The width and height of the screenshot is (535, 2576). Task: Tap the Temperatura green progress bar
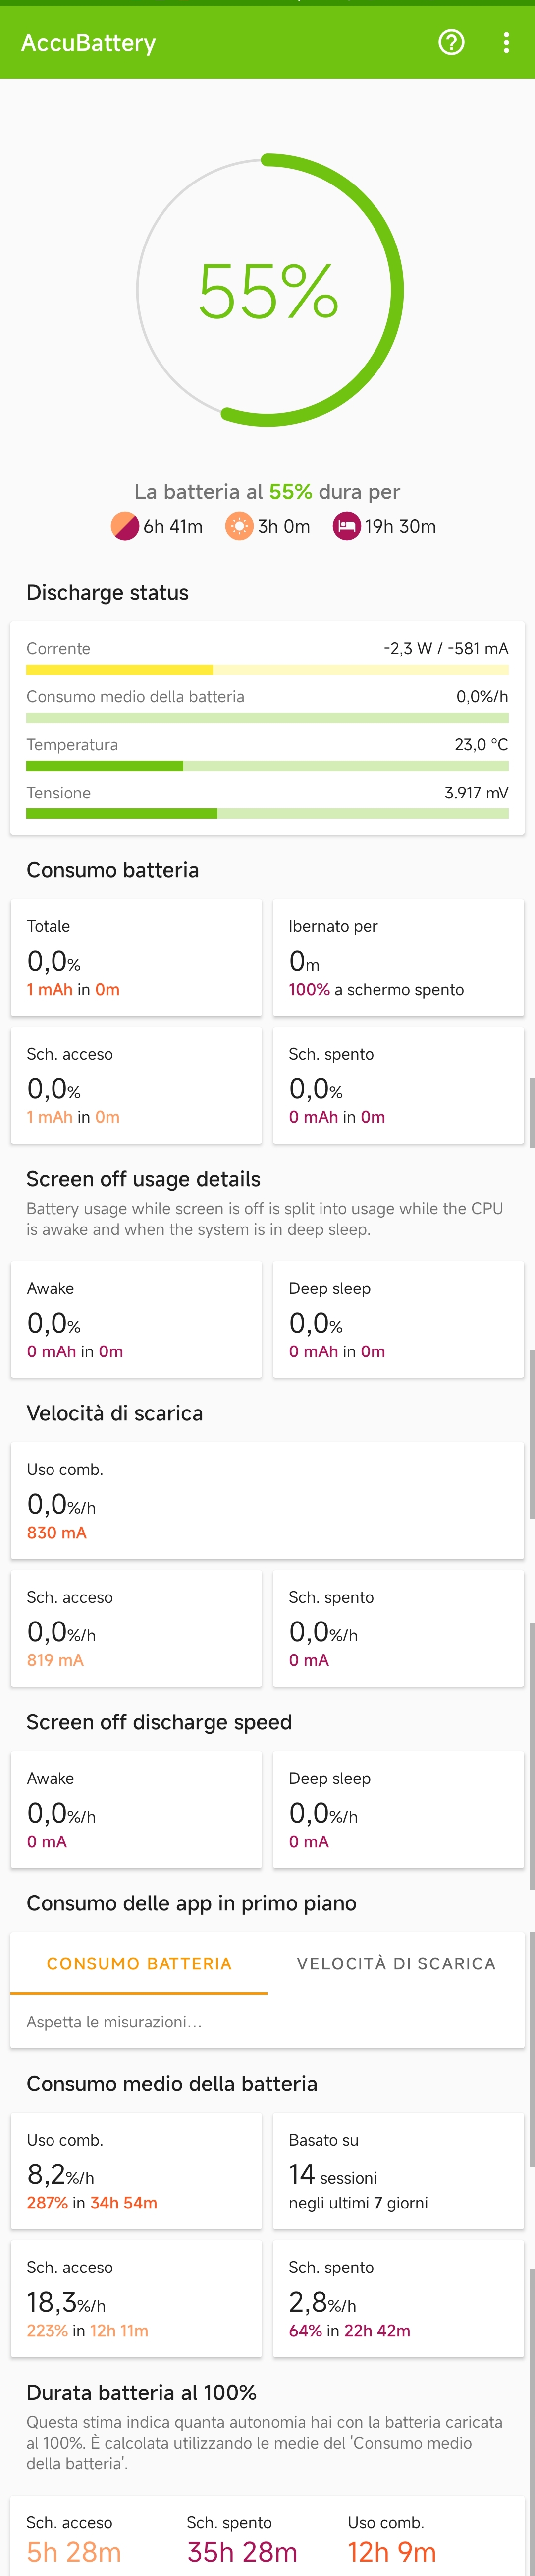[267, 766]
